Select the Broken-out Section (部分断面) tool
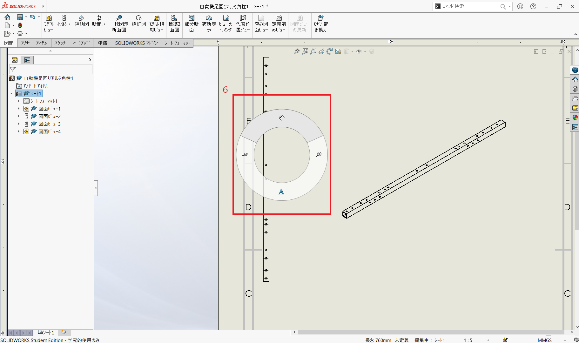The height and width of the screenshot is (343, 579). [192, 23]
